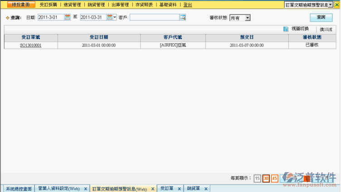Close the 訂單交期逾期預警訊息(Web) tab
This screenshot has width=341, height=192.
(152, 189)
